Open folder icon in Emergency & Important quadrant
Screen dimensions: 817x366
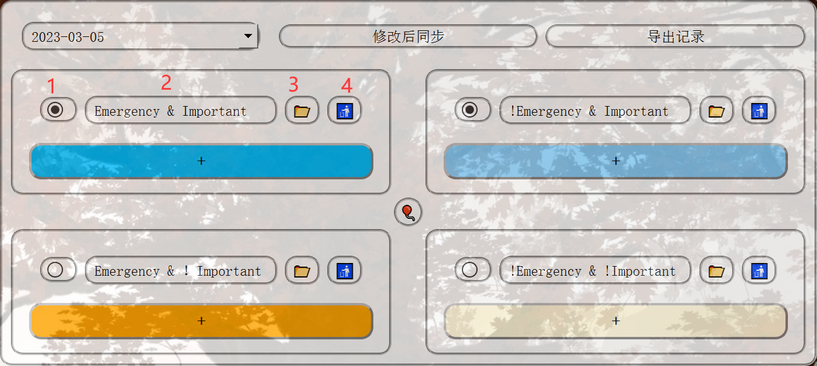[302, 111]
